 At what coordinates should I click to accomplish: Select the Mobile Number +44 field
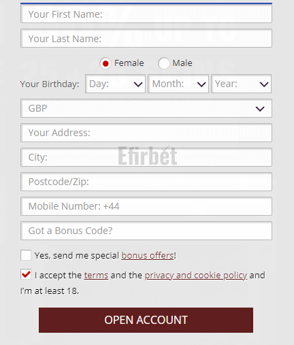coord(146,206)
